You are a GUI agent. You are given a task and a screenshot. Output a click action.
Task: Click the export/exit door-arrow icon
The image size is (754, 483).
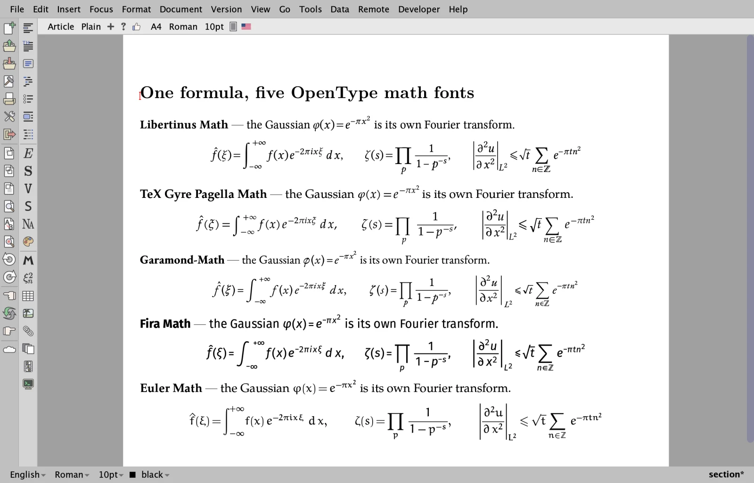click(9, 134)
